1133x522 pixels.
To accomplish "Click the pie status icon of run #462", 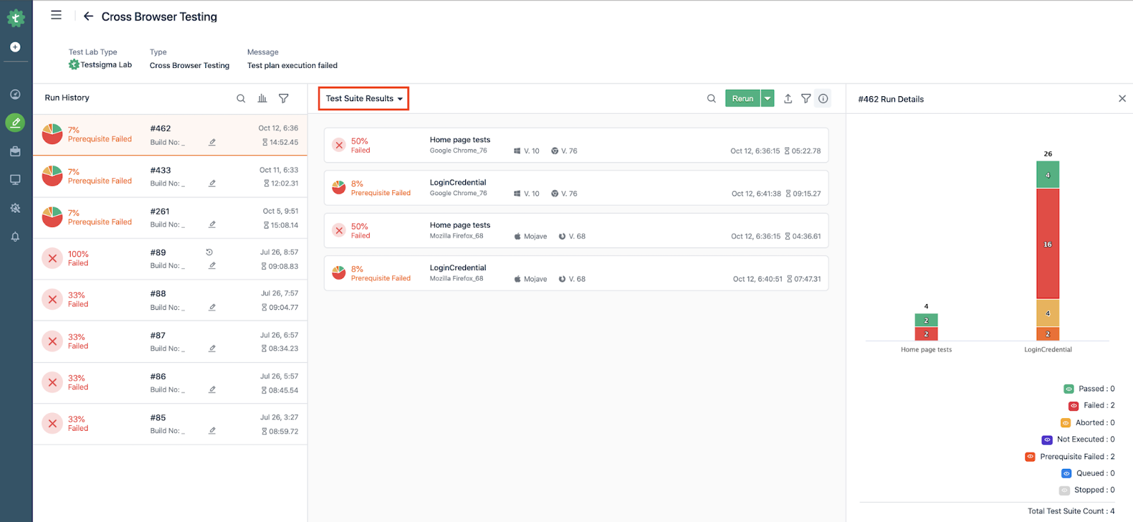I will (x=52, y=134).
